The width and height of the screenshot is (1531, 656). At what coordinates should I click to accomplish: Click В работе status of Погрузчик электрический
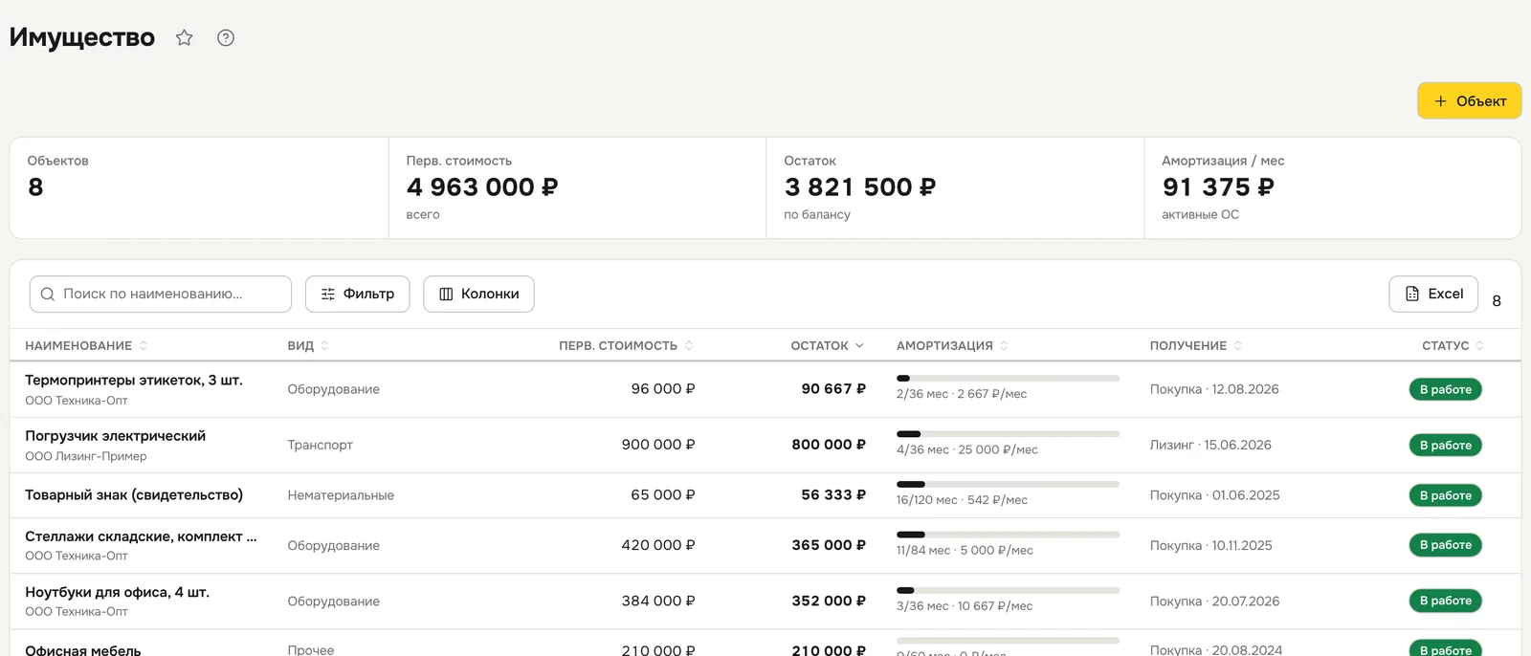(x=1445, y=446)
